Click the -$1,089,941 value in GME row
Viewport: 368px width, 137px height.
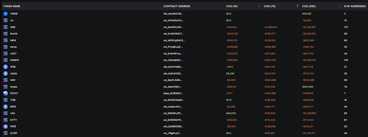click(271, 27)
